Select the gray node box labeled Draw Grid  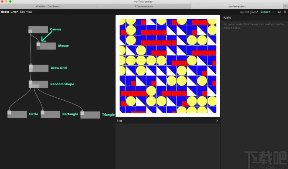(x=39, y=68)
